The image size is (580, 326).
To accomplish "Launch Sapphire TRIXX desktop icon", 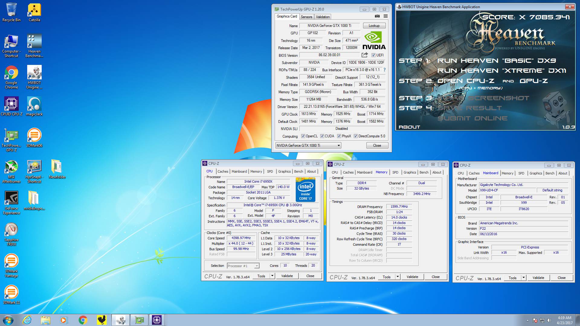I will click(11, 234).
